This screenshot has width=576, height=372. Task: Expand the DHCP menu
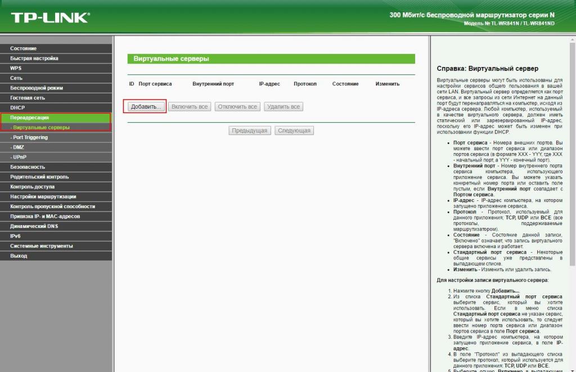(x=56, y=108)
